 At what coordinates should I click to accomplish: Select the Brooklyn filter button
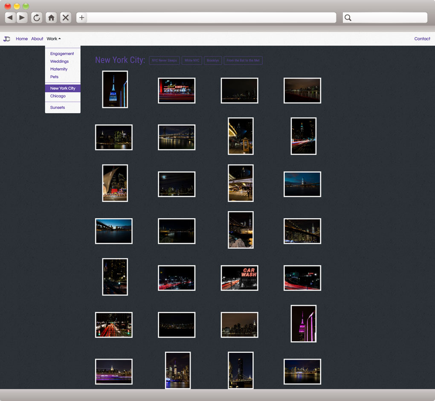coord(213,61)
